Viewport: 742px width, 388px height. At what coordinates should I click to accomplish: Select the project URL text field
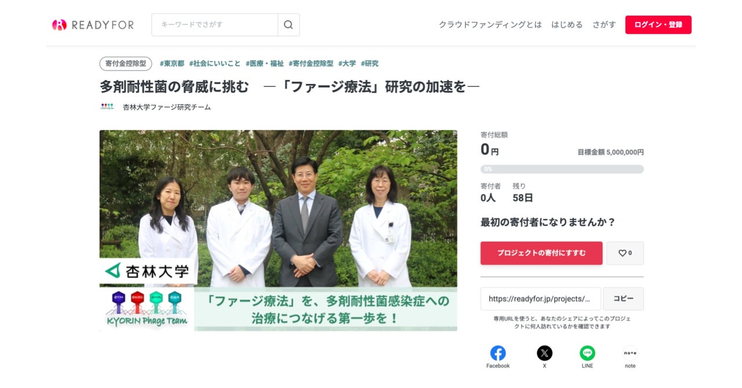(541, 299)
